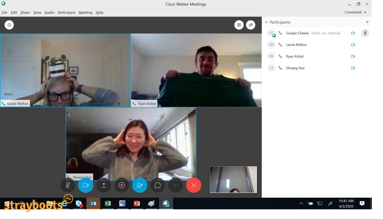Click phone icon beside Gunjan Chawla in Participants list
This screenshot has height=219, width=383.
(x=280, y=33)
